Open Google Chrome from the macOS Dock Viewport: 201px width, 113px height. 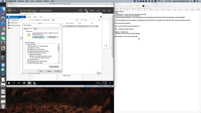3,29
